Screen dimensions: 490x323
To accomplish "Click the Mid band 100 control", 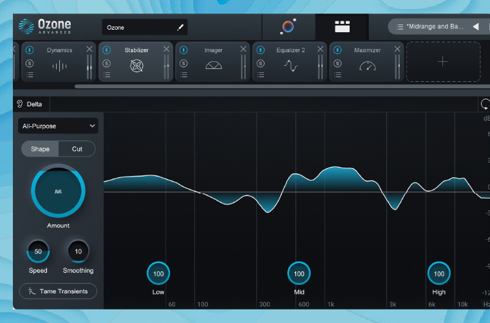I will (x=299, y=273).
